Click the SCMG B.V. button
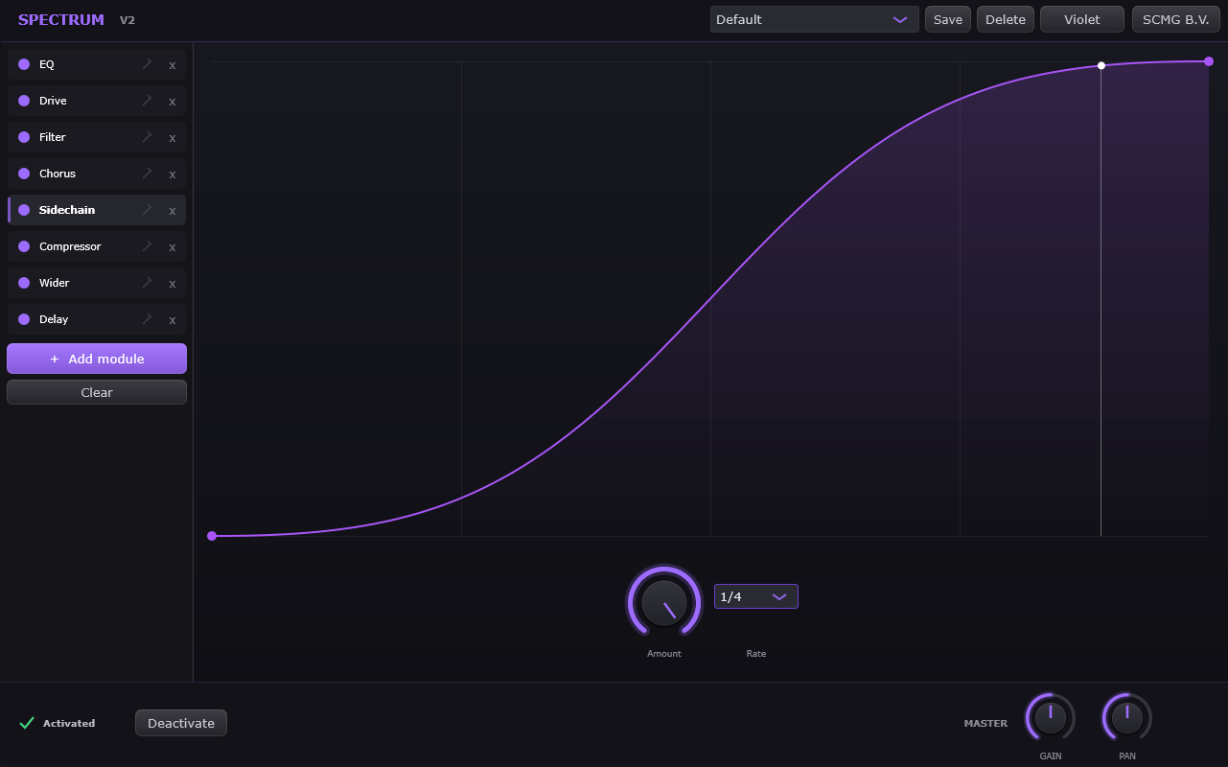The width and height of the screenshot is (1228, 767). tap(1175, 19)
